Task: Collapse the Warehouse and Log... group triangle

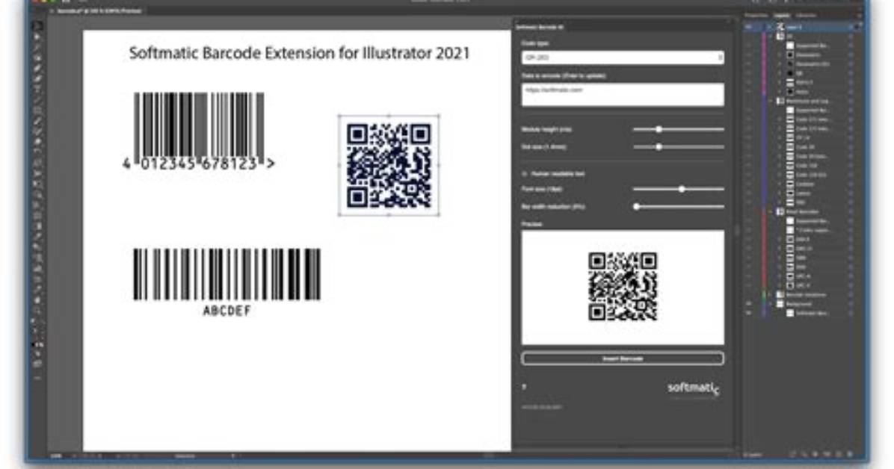Action: (x=770, y=101)
